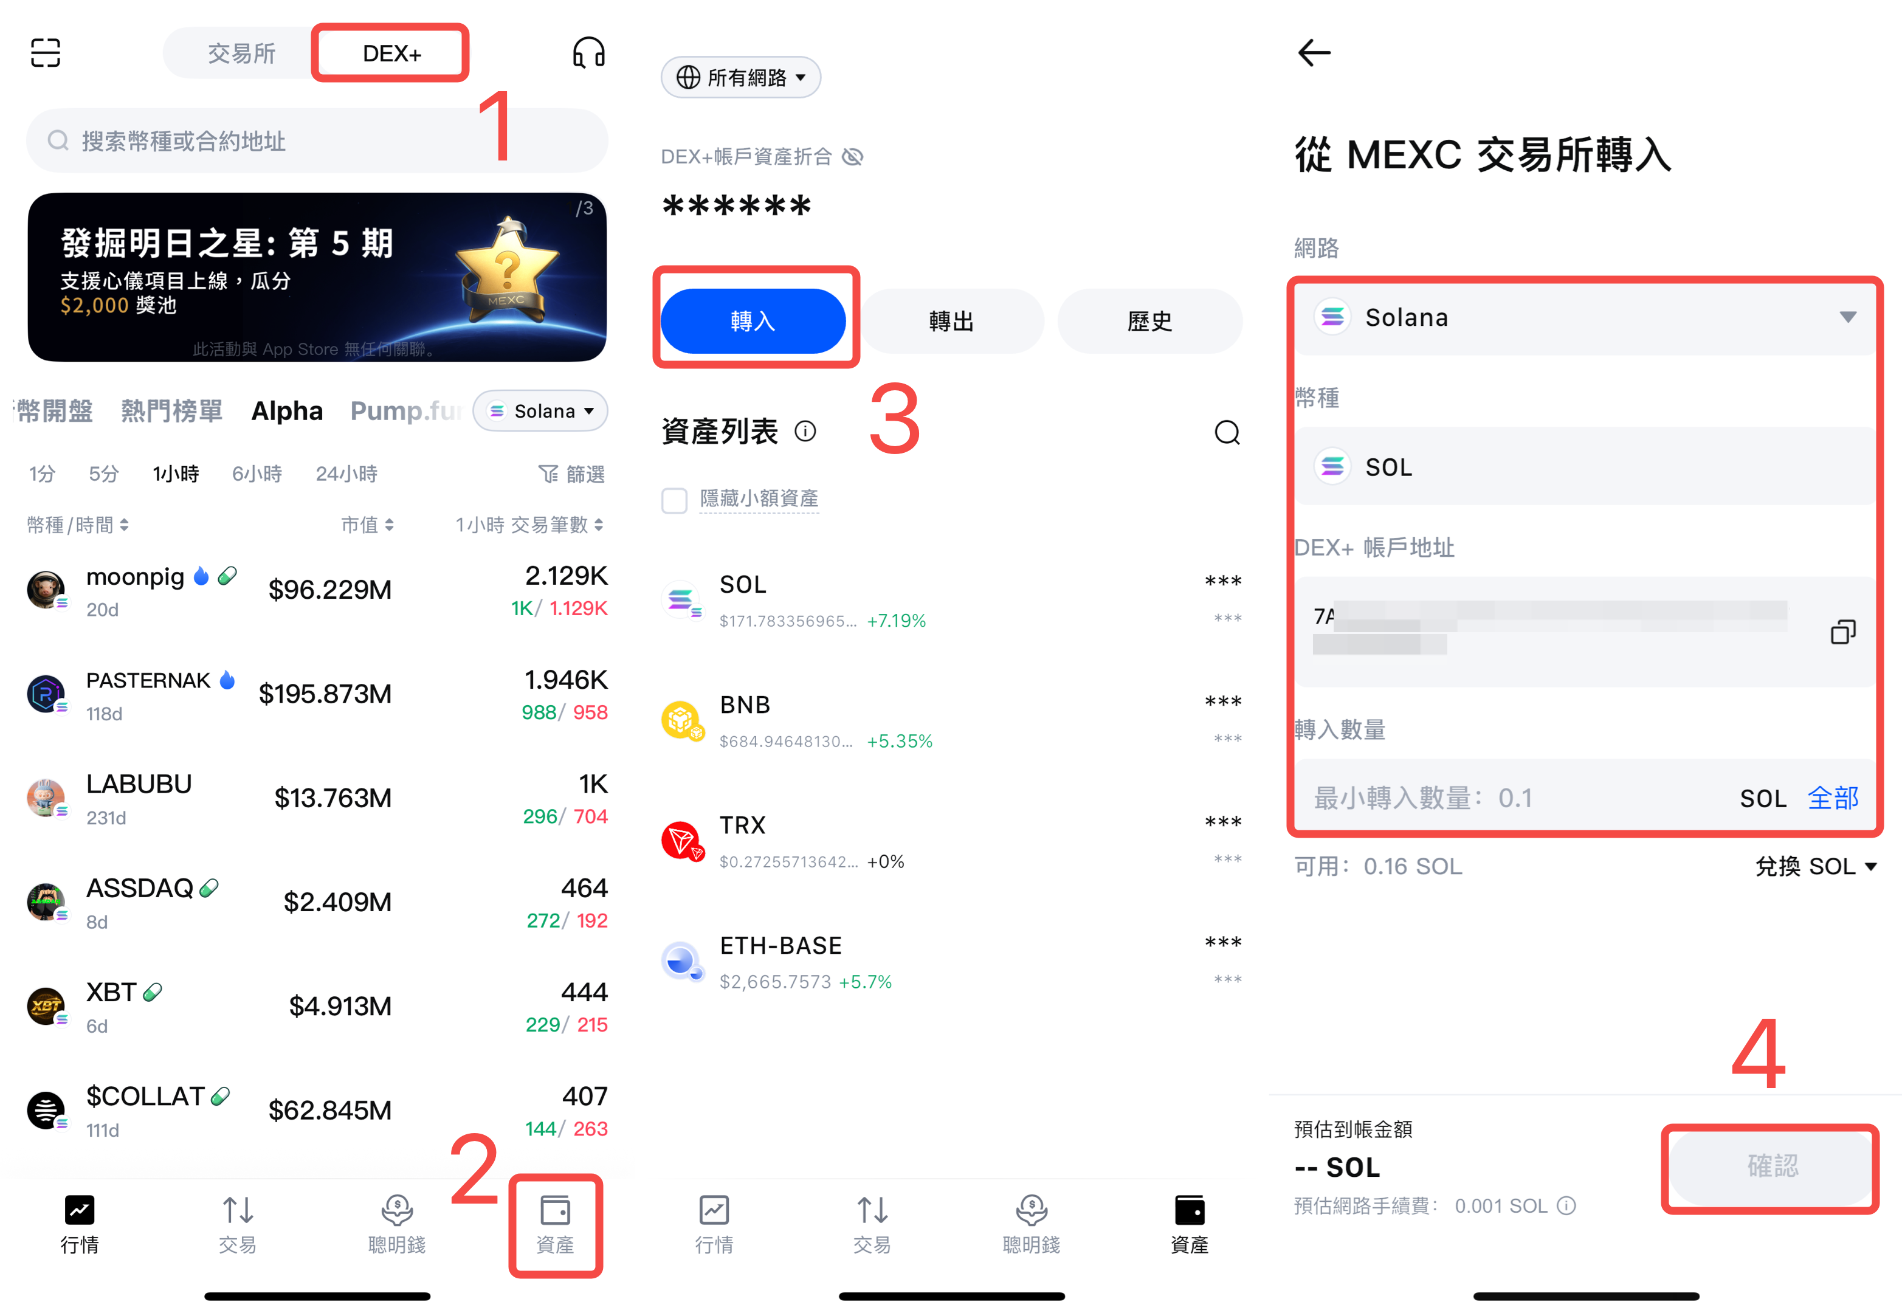1902x1313 pixels.
Task: Click the back arrow icon
Action: point(1314,53)
